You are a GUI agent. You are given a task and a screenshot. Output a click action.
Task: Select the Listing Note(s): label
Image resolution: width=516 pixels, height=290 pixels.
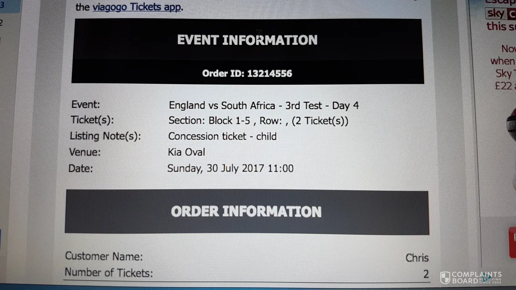pos(105,136)
